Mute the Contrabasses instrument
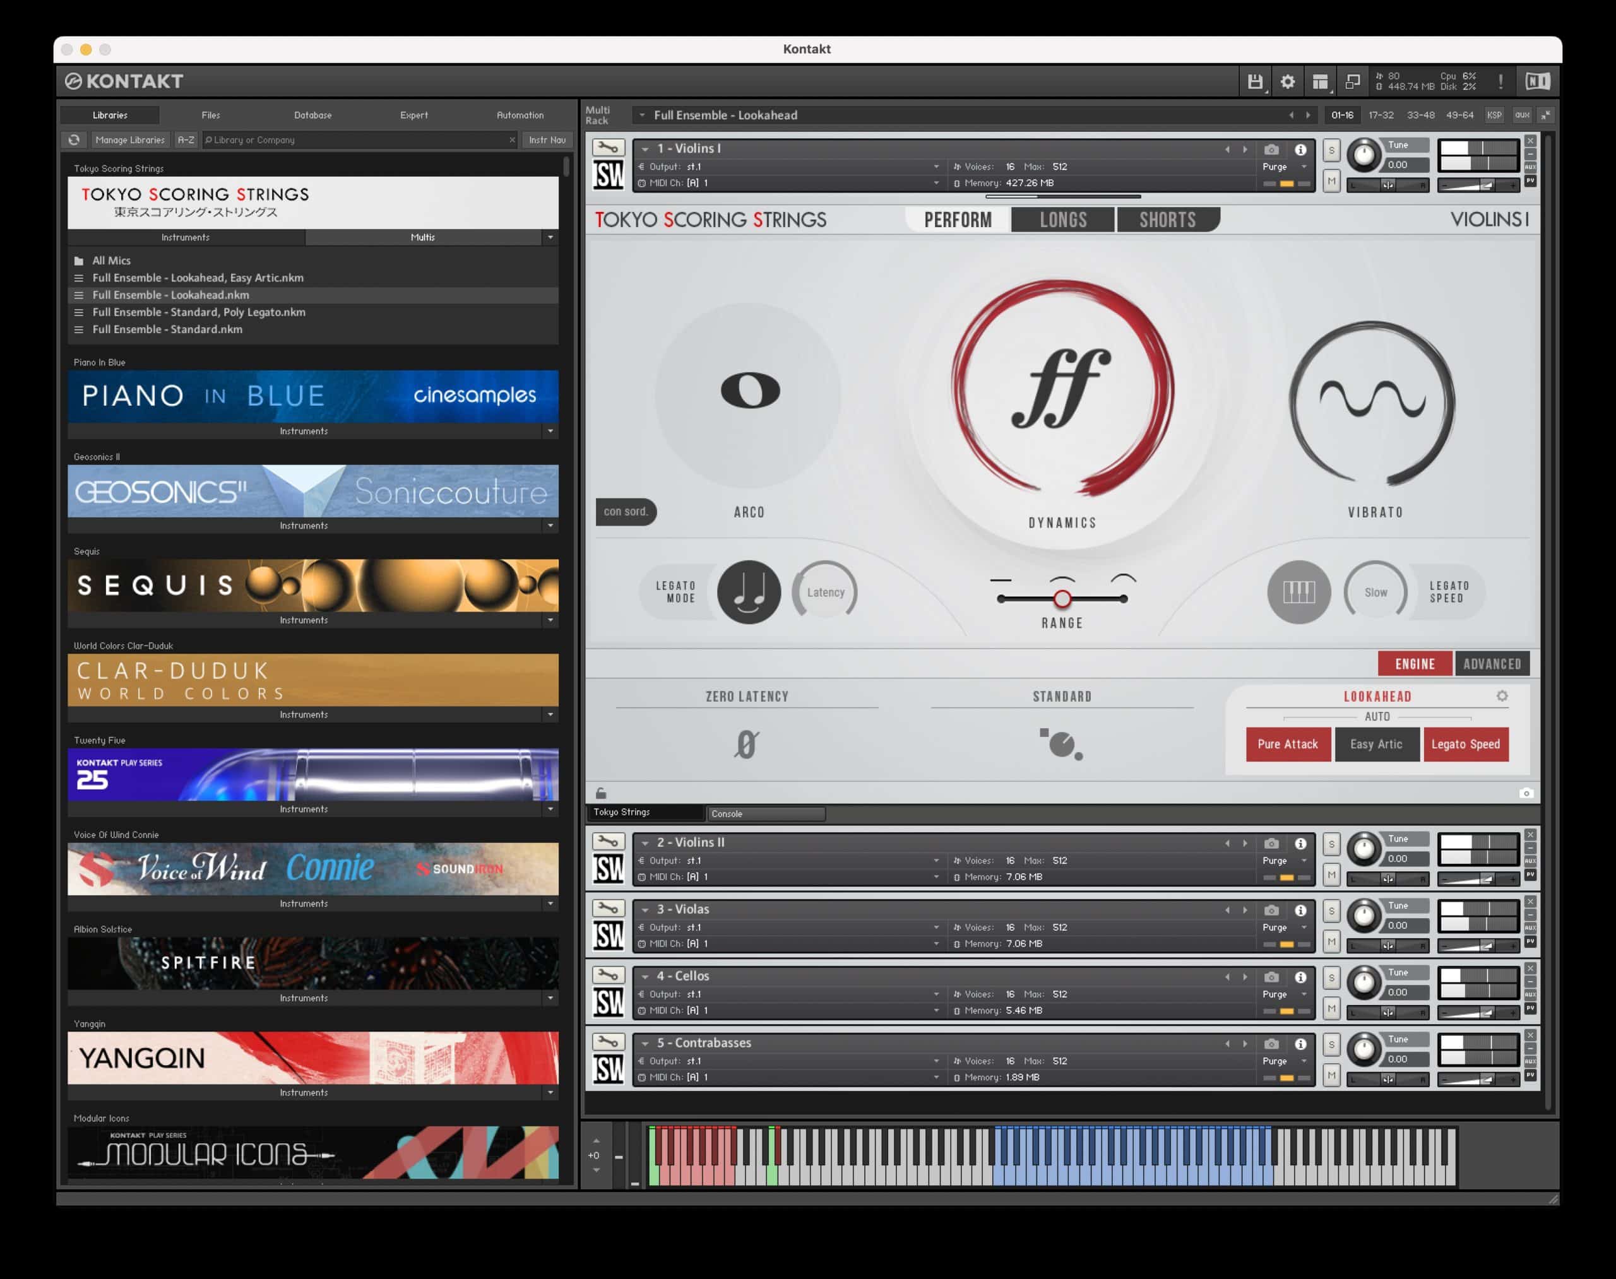The image size is (1616, 1279). pos(1331,1075)
